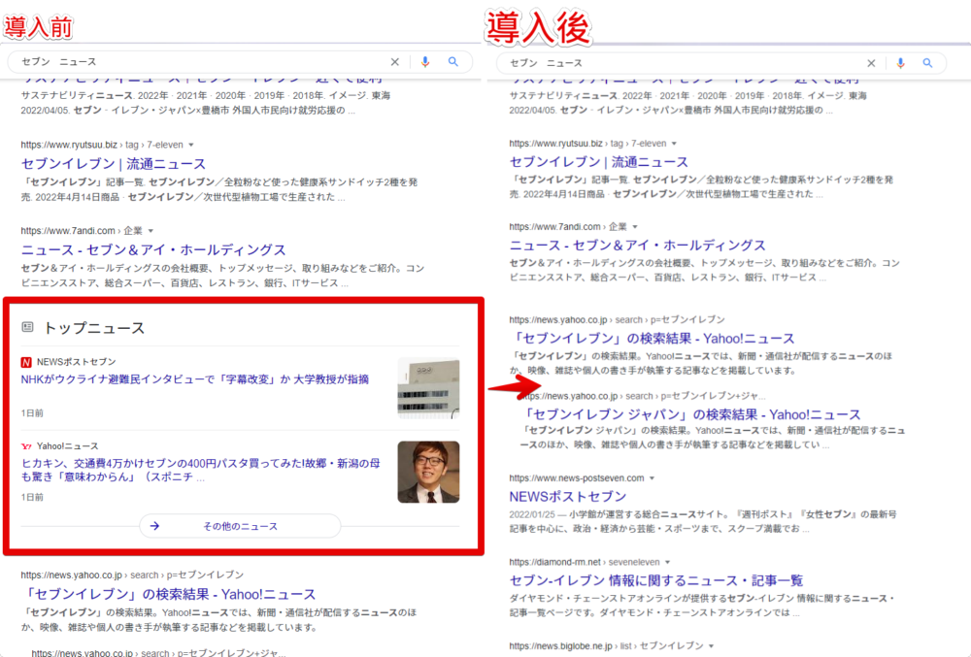Click the smiling man thumbnail in top news
Image resolution: width=971 pixels, height=657 pixels.
[x=428, y=472]
